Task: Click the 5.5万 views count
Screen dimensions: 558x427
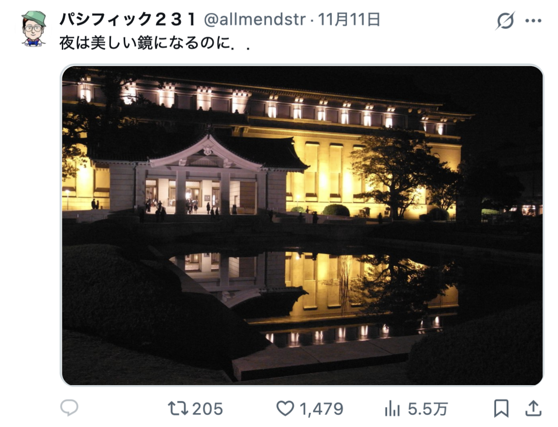Action: [x=428, y=409]
